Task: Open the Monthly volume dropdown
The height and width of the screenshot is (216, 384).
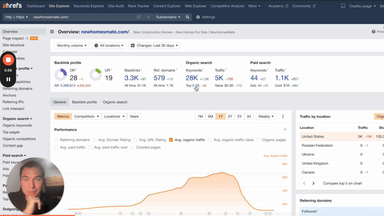Action: coord(72,45)
